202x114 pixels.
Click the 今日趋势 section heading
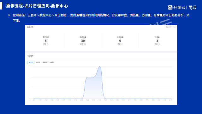coord(30,56)
